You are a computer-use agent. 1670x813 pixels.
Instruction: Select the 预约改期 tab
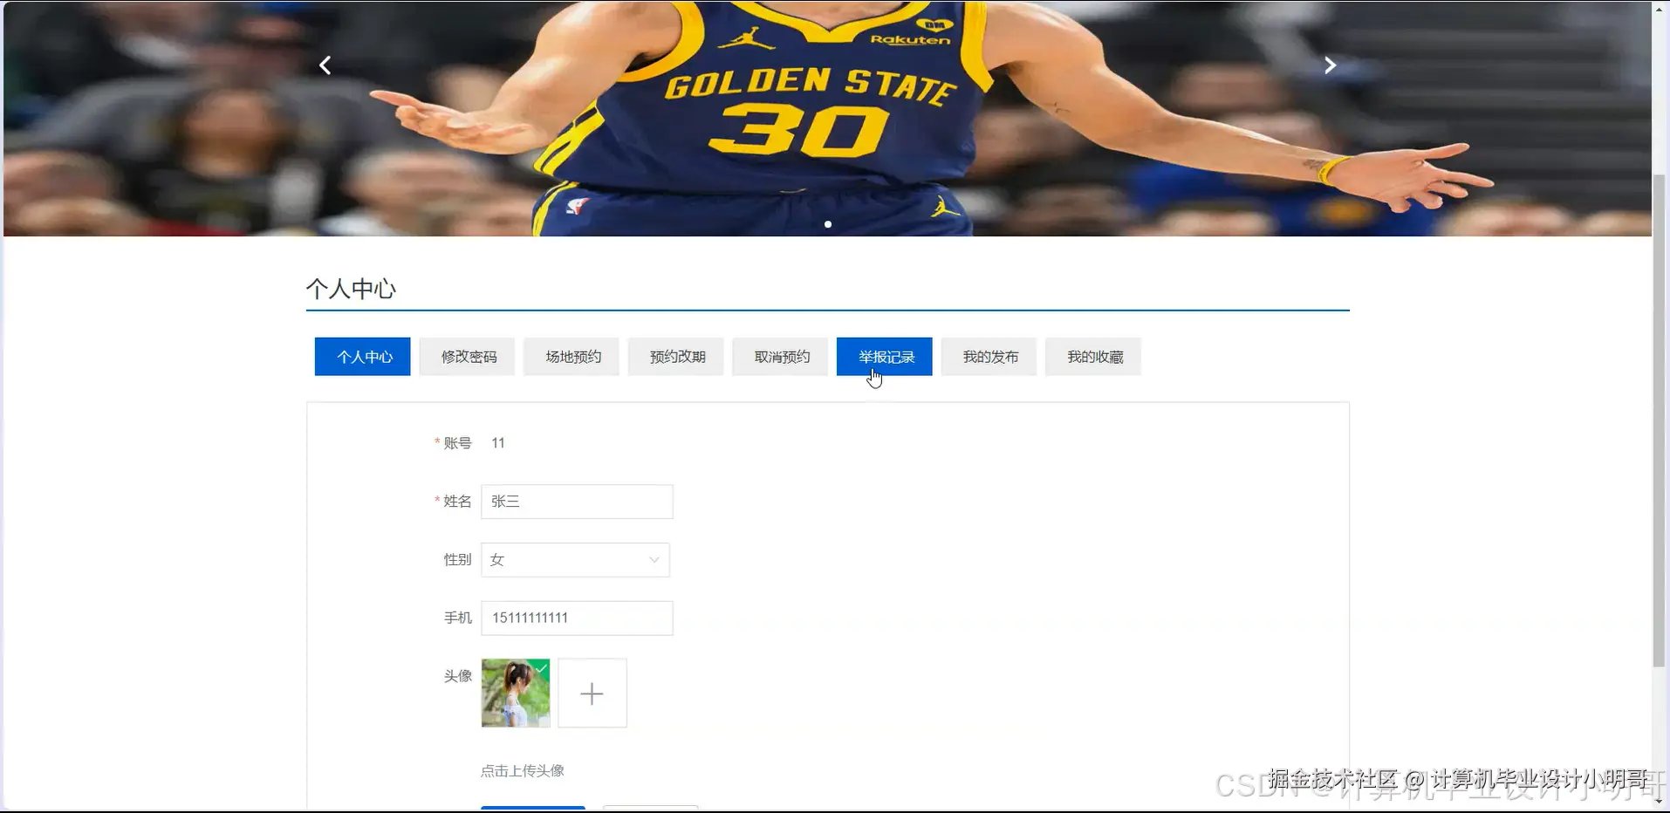point(676,357)
